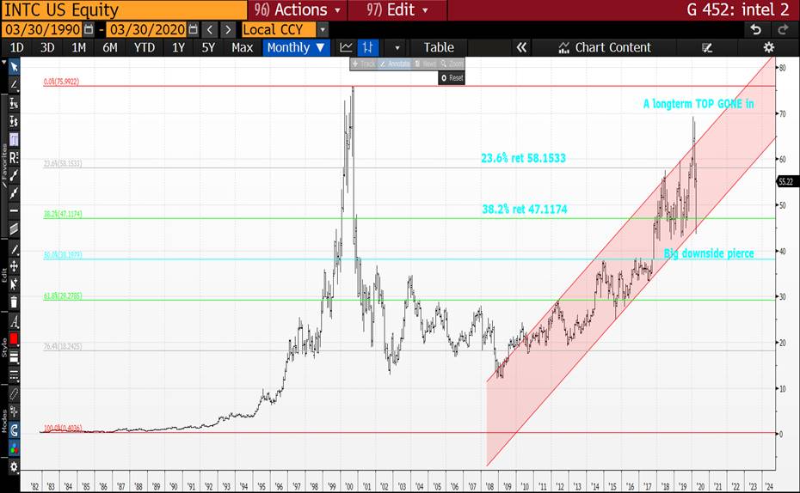Image resolution: width=800 pixels, height=493 pixels.
Task: Choose the dollar change measure tool
Action: 14,121
